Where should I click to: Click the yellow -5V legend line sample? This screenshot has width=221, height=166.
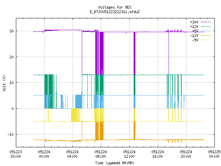point(205,40)
